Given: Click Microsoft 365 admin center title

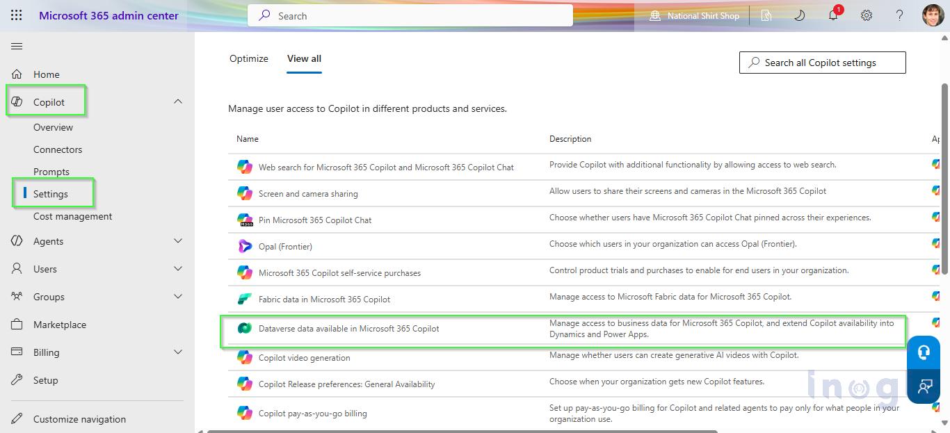Looking at the screenshot, I should click(108, 15).
